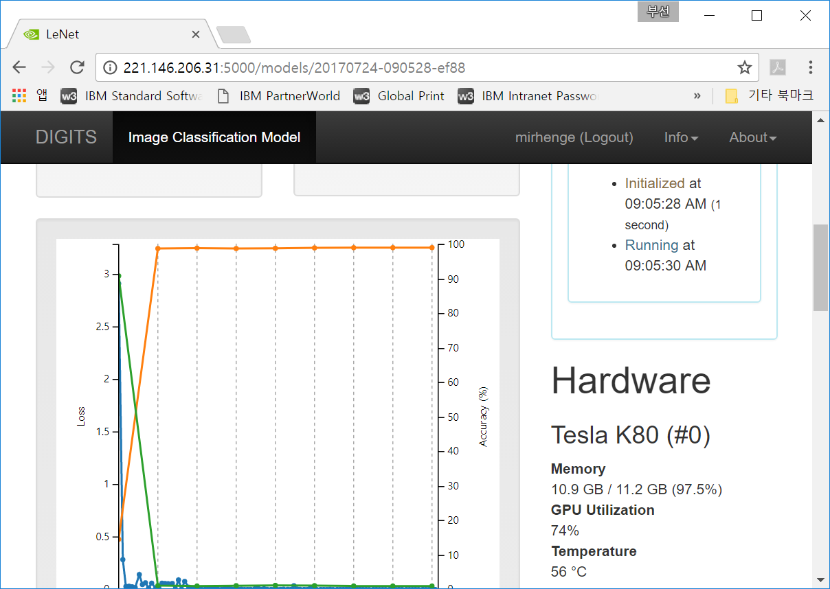Open IBM Intranet Password bookmark

click(x=529, y=96)
